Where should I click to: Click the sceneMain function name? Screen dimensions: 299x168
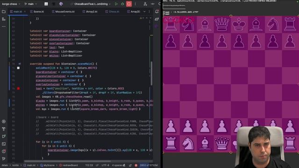tap(84, 64)
